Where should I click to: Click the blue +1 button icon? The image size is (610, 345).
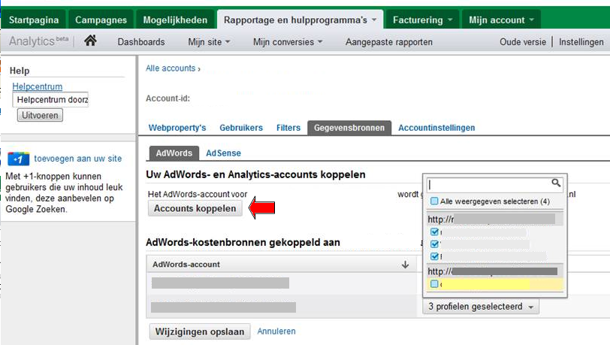[18, 159]
